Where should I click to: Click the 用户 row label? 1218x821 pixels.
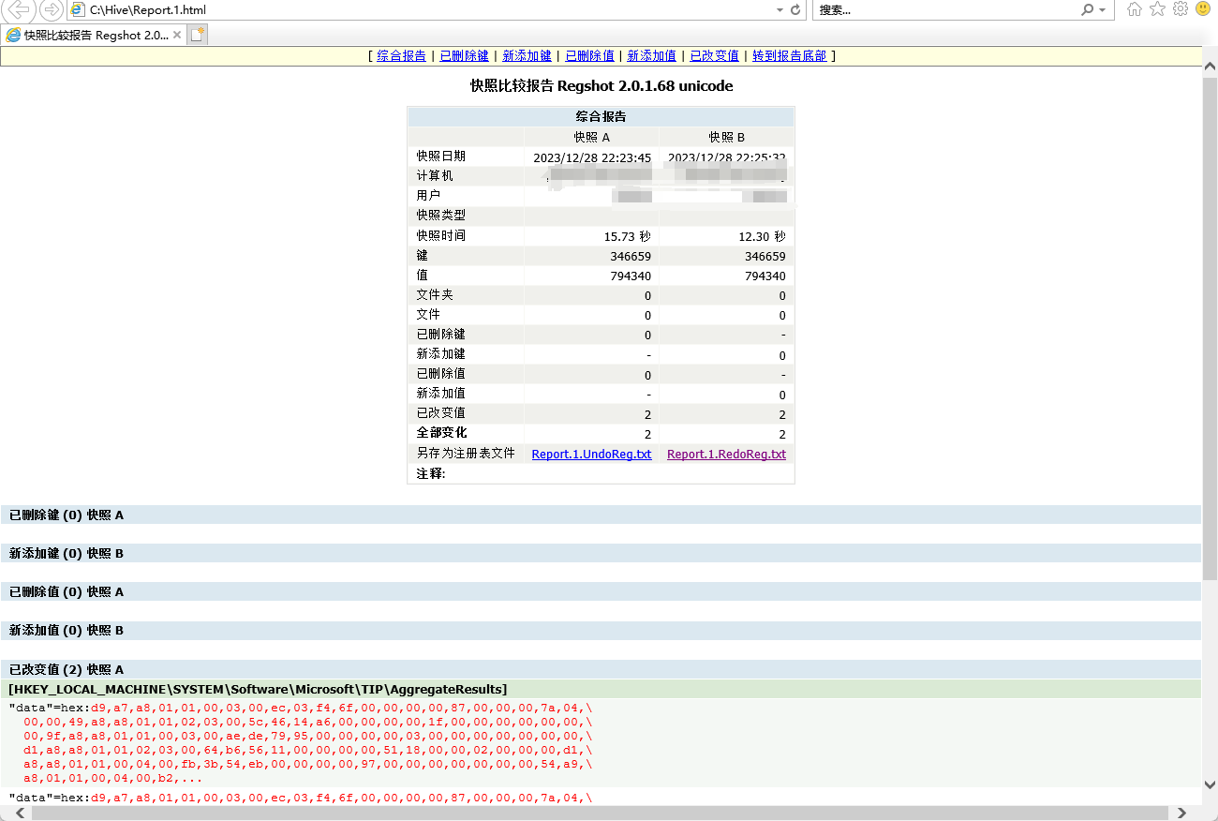(x=428, y=196)
